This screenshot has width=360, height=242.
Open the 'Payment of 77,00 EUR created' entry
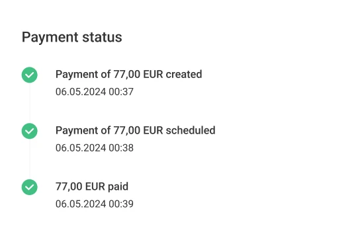(129, 74)
